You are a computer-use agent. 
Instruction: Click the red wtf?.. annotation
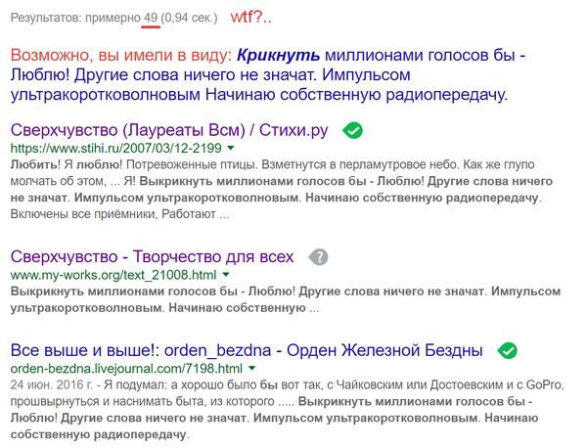click(250, 18)
